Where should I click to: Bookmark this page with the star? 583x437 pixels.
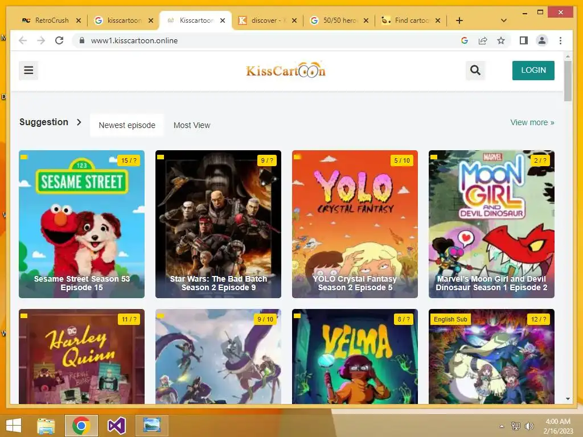501,40
